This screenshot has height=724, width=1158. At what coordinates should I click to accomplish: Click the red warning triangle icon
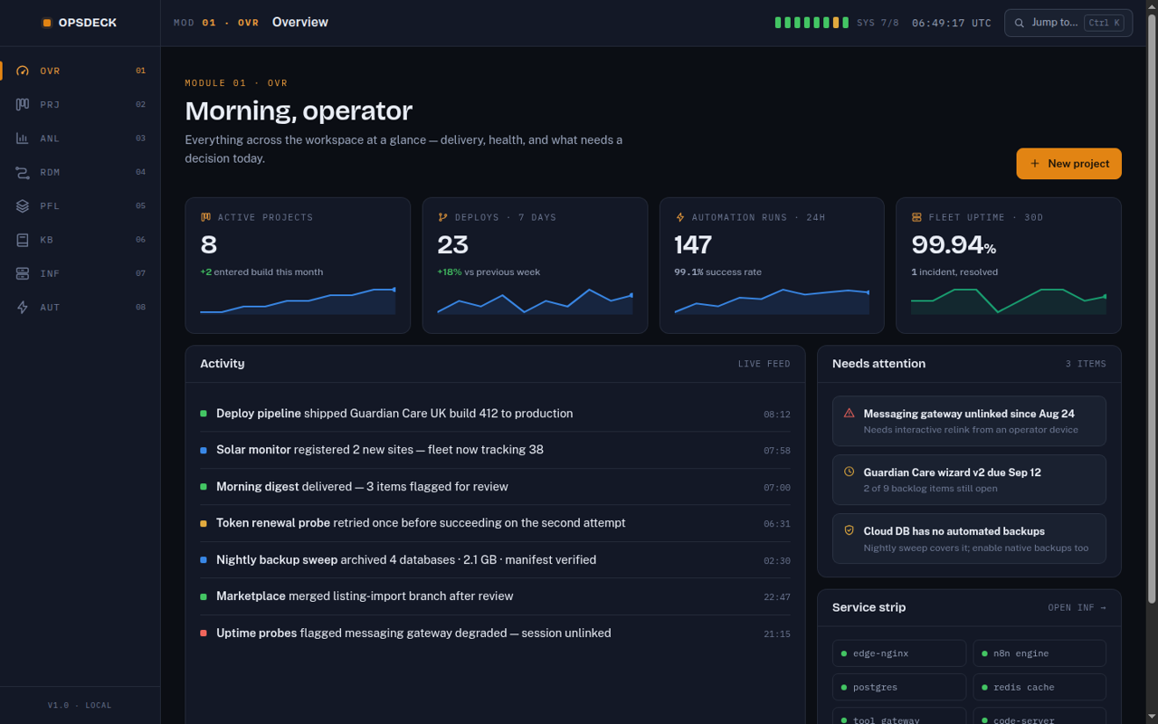point(849,413)
